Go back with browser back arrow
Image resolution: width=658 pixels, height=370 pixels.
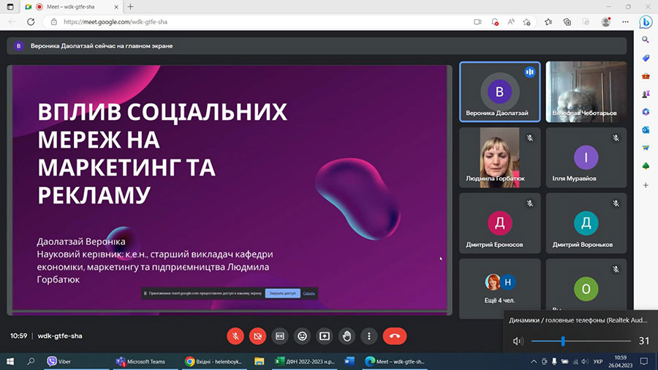click(x=12, y=22)
